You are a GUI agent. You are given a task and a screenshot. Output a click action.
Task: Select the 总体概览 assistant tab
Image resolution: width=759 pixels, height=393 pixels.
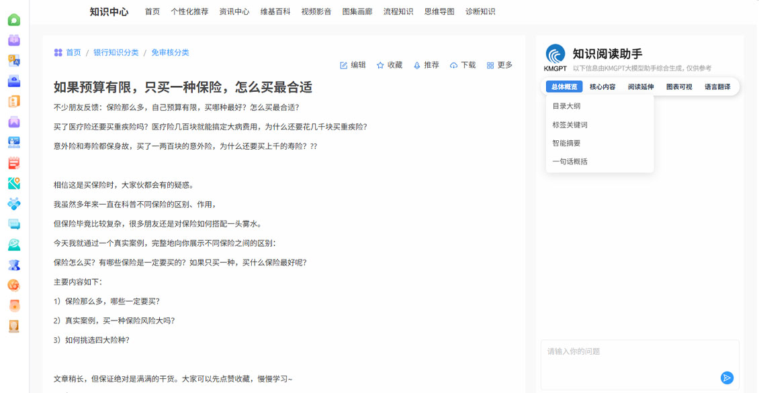pos(564,87)
